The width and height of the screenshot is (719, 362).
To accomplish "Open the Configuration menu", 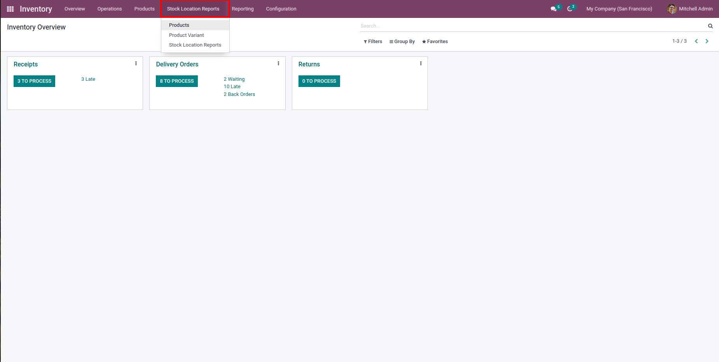I will coord(281,9).
